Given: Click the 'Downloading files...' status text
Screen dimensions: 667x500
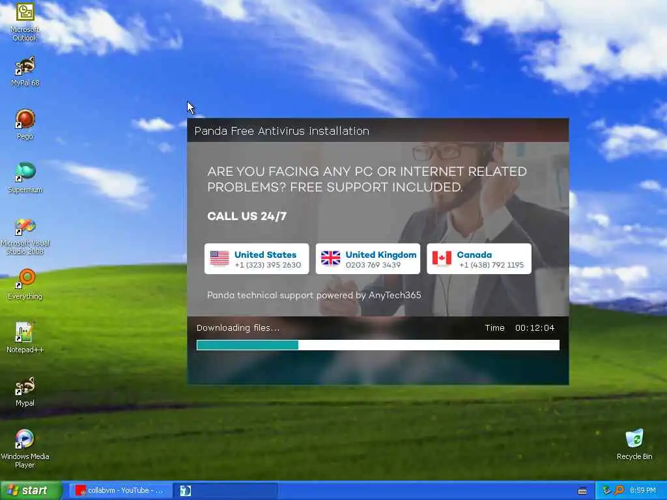Looking at the screenshot, I should (238, 328).
